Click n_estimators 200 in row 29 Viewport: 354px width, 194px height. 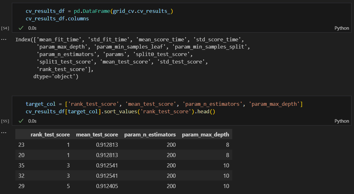(171, 186)
